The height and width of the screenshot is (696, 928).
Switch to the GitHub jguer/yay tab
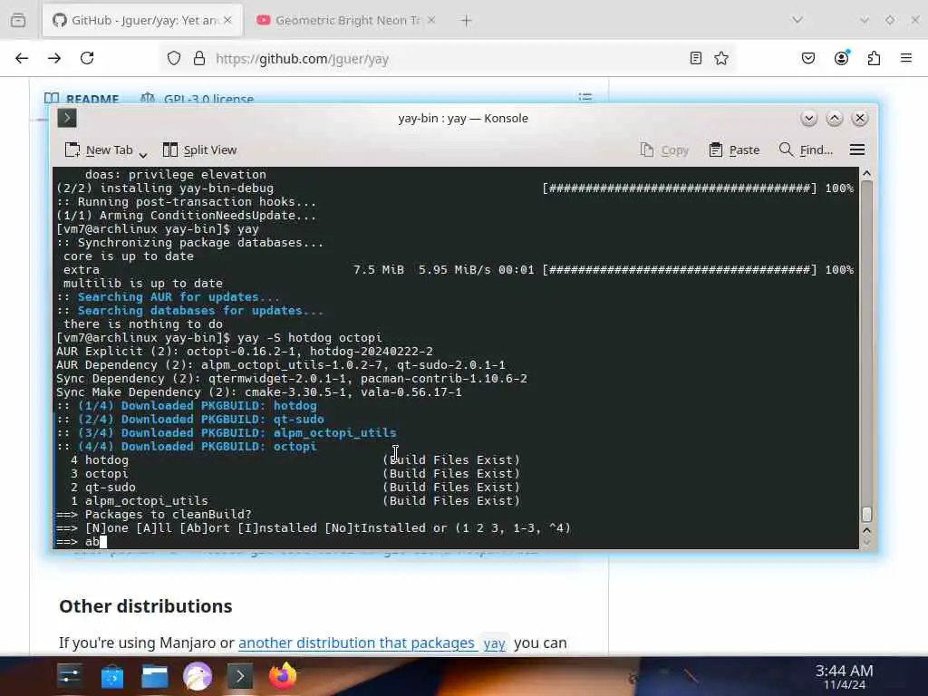click(x=142, y=20)
